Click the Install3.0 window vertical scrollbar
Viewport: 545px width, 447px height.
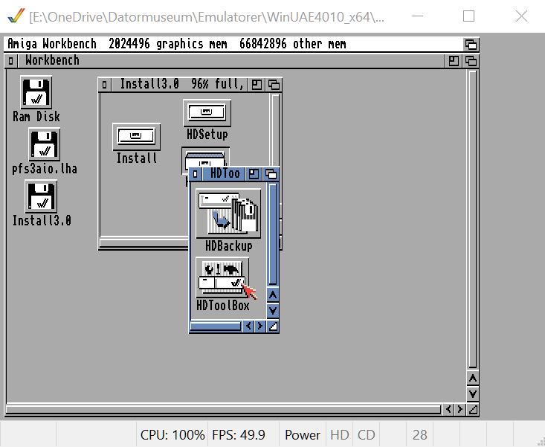coord(275,130)
